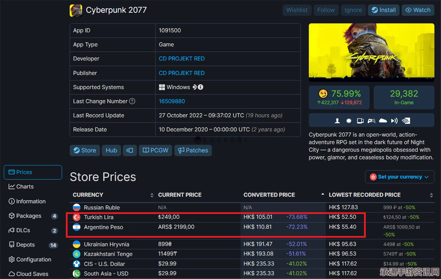This screenshot has width=441, height=279.
Task: Click the single-player category icon
Action: pyautogui.click(x=338, y=121)
